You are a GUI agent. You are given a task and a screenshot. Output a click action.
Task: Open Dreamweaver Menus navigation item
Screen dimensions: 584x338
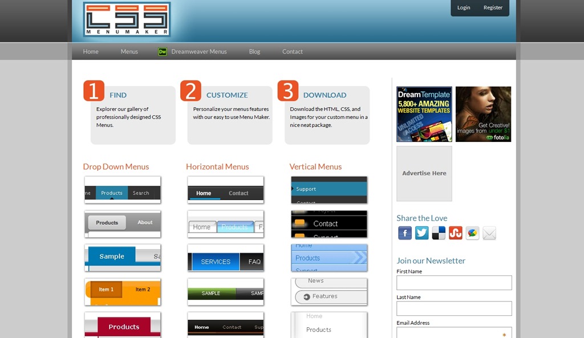point(199,52)
